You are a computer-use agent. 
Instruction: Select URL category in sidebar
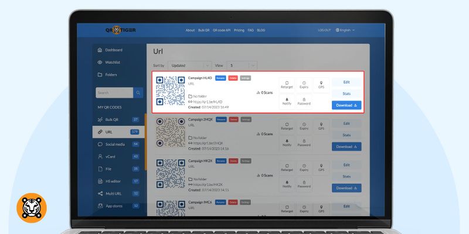[x=118, y=132]
